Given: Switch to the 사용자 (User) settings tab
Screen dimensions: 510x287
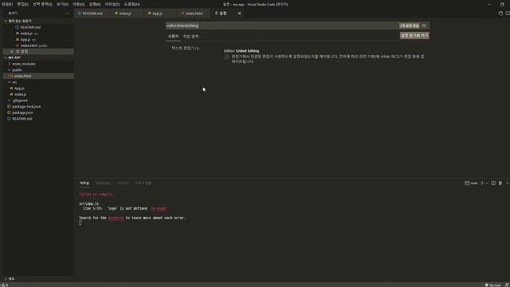Looking at the screenshot, I should [174, 37].
